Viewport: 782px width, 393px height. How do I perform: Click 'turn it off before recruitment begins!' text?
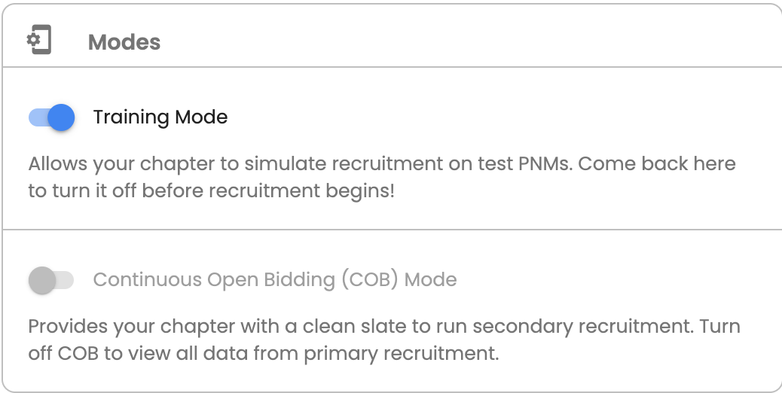(x=223, y=191)
